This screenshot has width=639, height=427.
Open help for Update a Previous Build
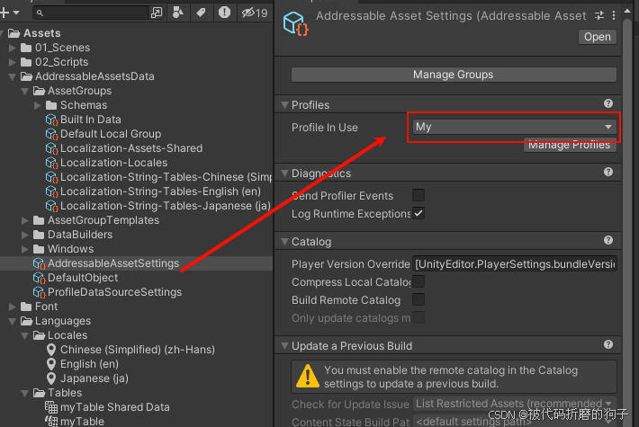coord(608,345)
